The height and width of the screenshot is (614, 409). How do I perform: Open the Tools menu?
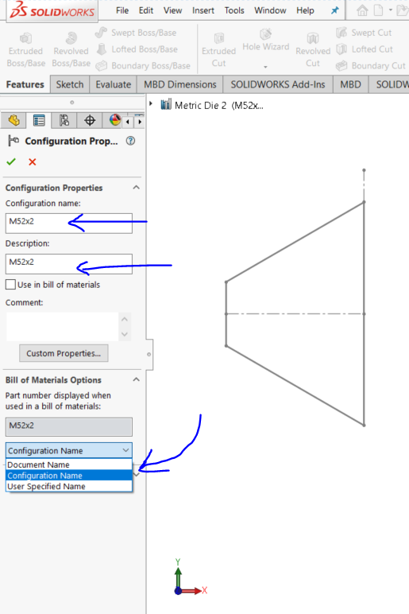234,10
